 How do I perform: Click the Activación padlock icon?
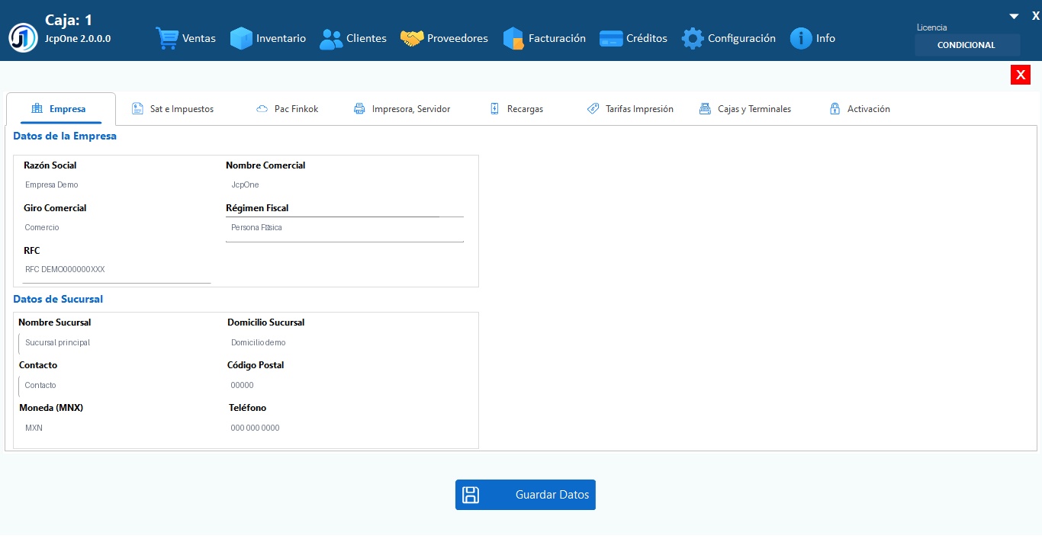(x=835, y=108)
